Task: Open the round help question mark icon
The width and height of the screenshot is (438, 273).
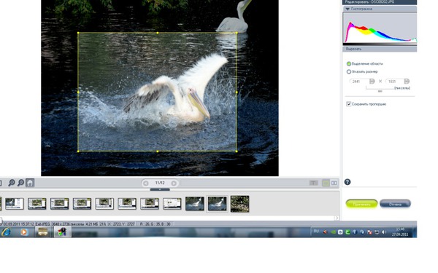Action: click(347, 182)
